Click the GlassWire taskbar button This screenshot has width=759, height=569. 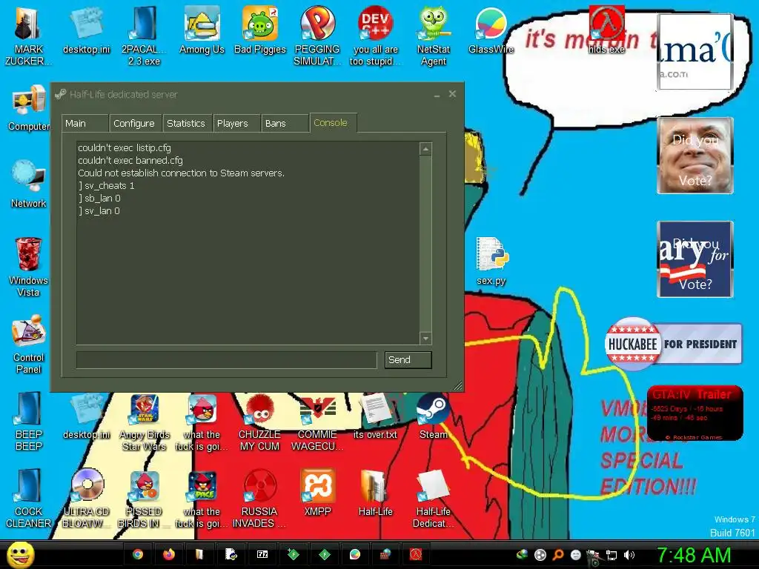(x=355, y=554)
